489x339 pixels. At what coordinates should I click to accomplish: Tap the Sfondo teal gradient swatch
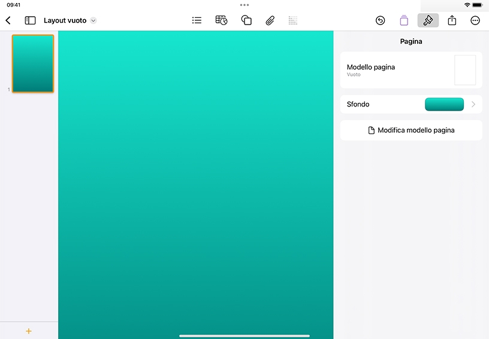coord(444,104)
